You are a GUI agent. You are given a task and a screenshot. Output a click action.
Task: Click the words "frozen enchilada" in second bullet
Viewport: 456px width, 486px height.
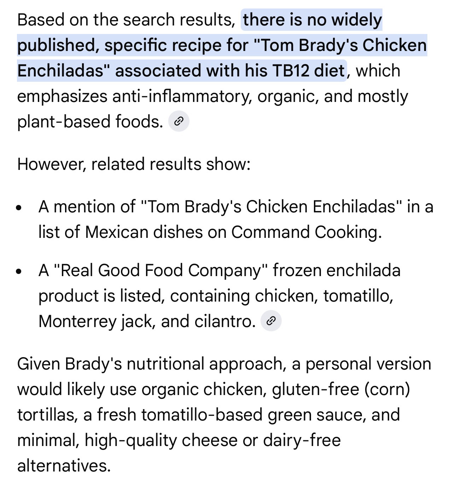click(x=337, y=271)
